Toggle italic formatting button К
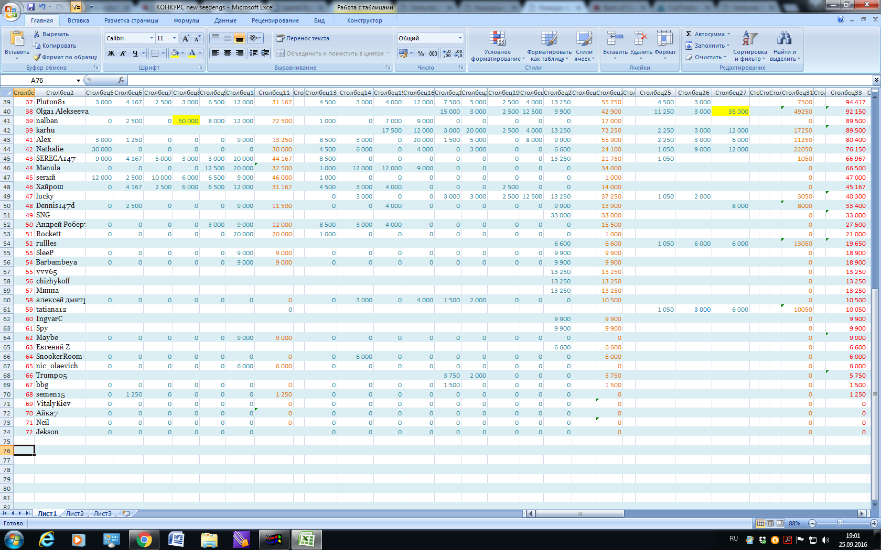The height and width of the screenshot is (550, 881). click(123, 53)
